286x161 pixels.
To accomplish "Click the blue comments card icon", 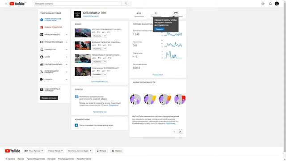I will click(x=76, y=125).
